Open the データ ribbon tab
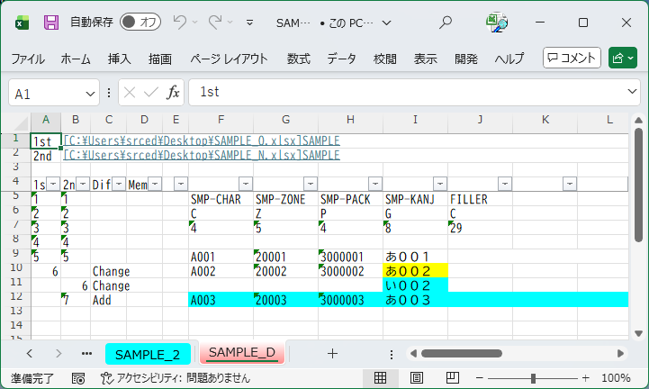This screenshot has width=649, height=389. [341, 59]
